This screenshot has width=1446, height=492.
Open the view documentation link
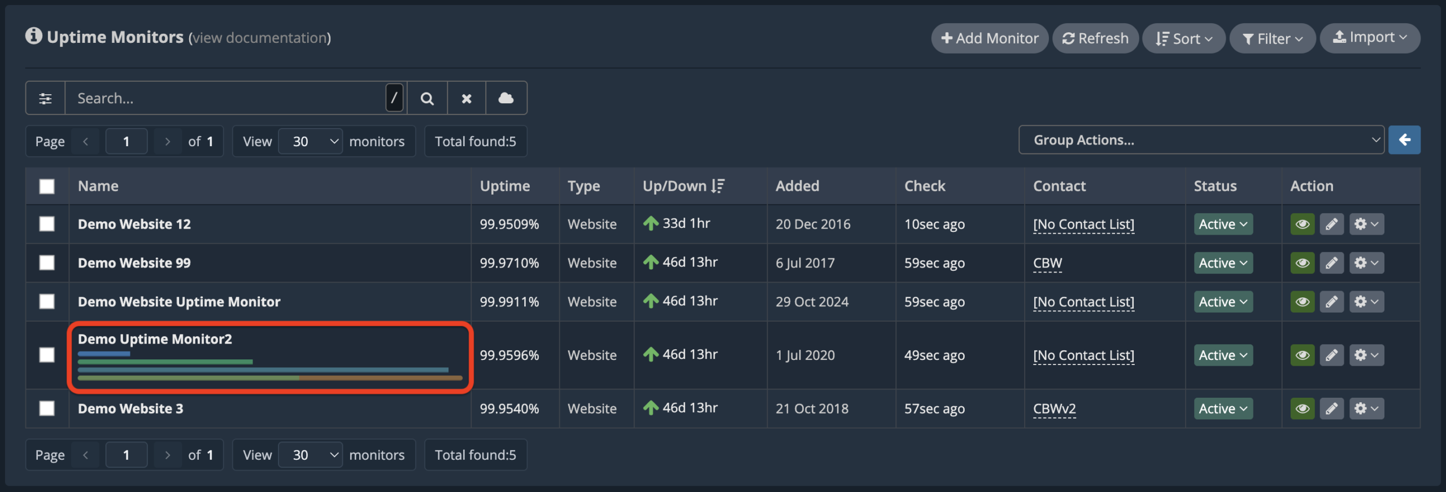pos(259,38)
